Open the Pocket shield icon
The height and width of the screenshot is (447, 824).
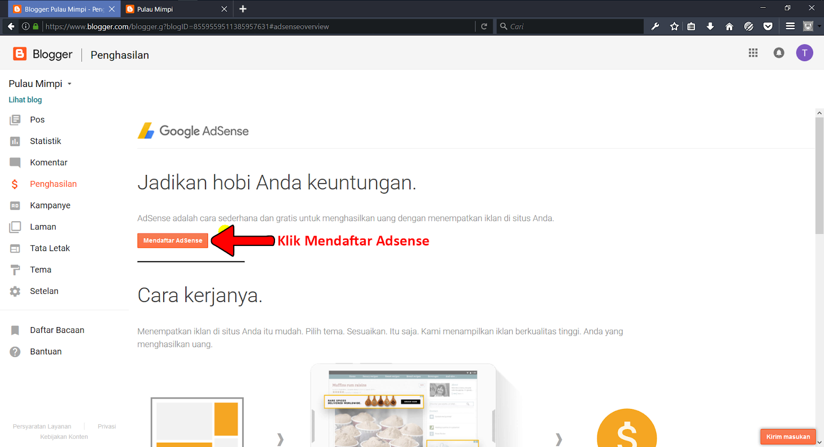[x=768, y=26]
